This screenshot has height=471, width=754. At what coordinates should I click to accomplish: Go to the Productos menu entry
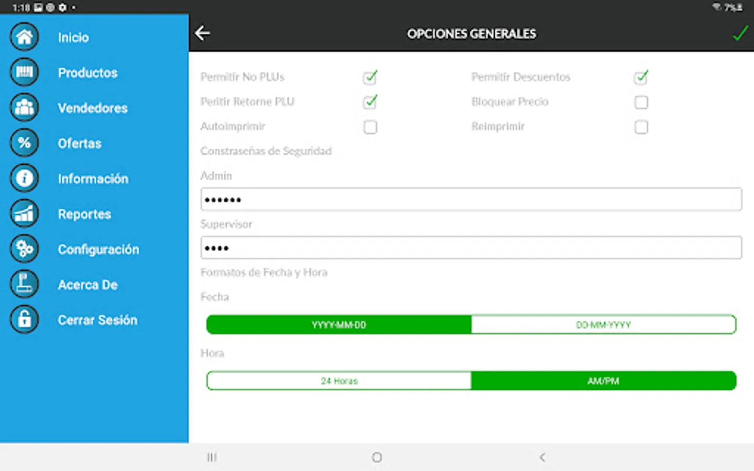87,72
